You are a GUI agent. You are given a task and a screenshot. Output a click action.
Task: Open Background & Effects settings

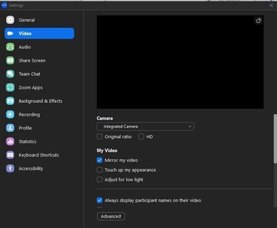pos(39,101)
